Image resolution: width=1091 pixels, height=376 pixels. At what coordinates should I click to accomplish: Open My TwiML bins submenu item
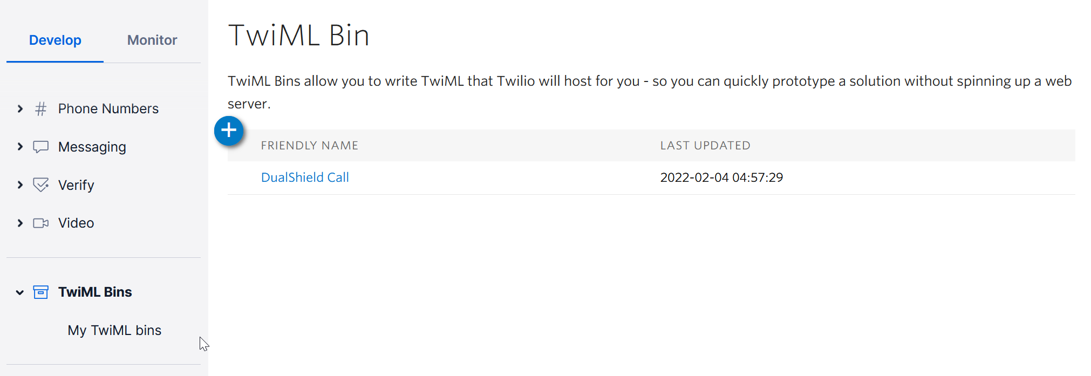[x=114, y=330]
